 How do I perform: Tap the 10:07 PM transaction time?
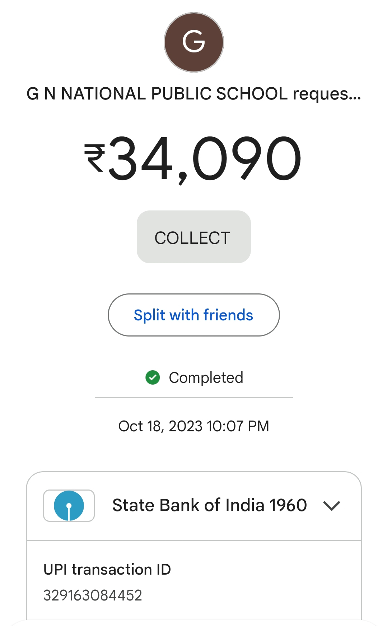[x=238, y=426]
